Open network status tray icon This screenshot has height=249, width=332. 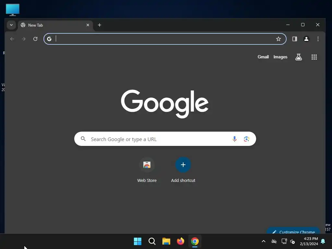[x=284, y=241]
